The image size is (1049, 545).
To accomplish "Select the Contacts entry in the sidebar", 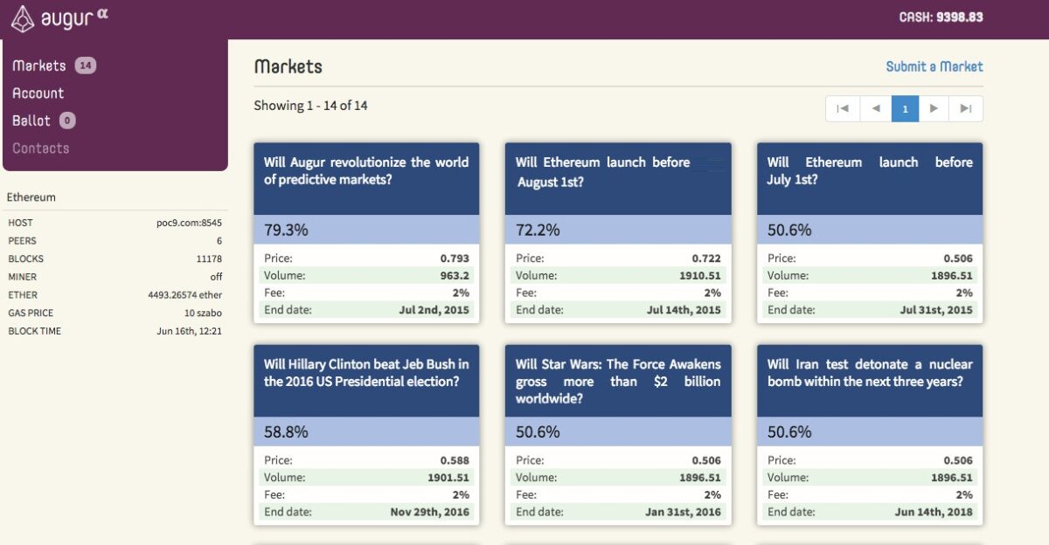I will pos(41,148).
